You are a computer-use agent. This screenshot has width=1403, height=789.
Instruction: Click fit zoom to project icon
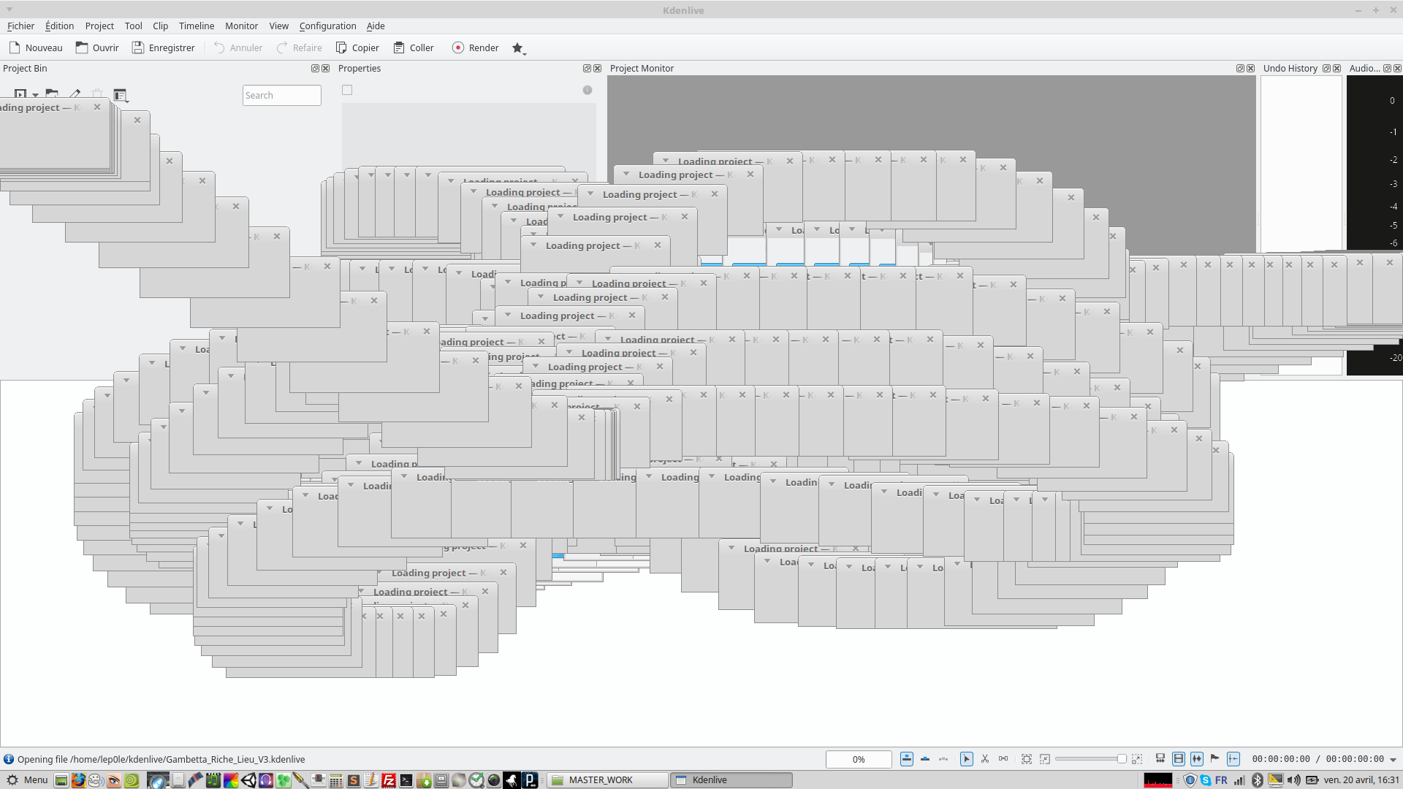pyautogui.click(x=1026, y=759)
